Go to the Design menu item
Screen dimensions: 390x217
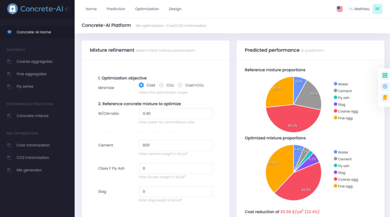click(175, 9)
